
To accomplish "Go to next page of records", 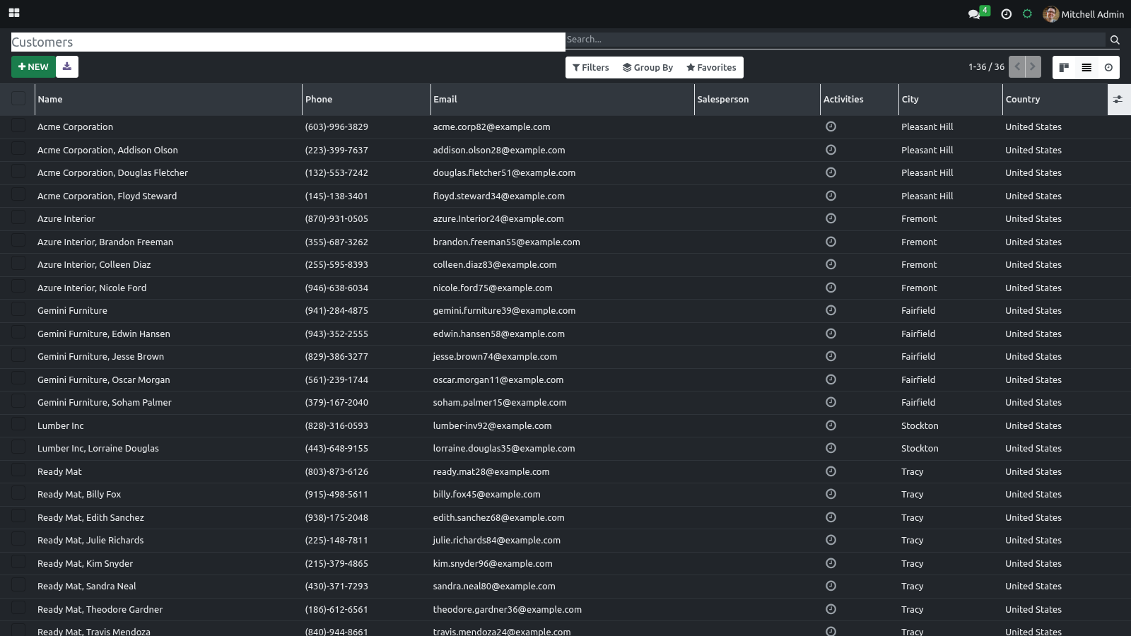I will 1033,66.
